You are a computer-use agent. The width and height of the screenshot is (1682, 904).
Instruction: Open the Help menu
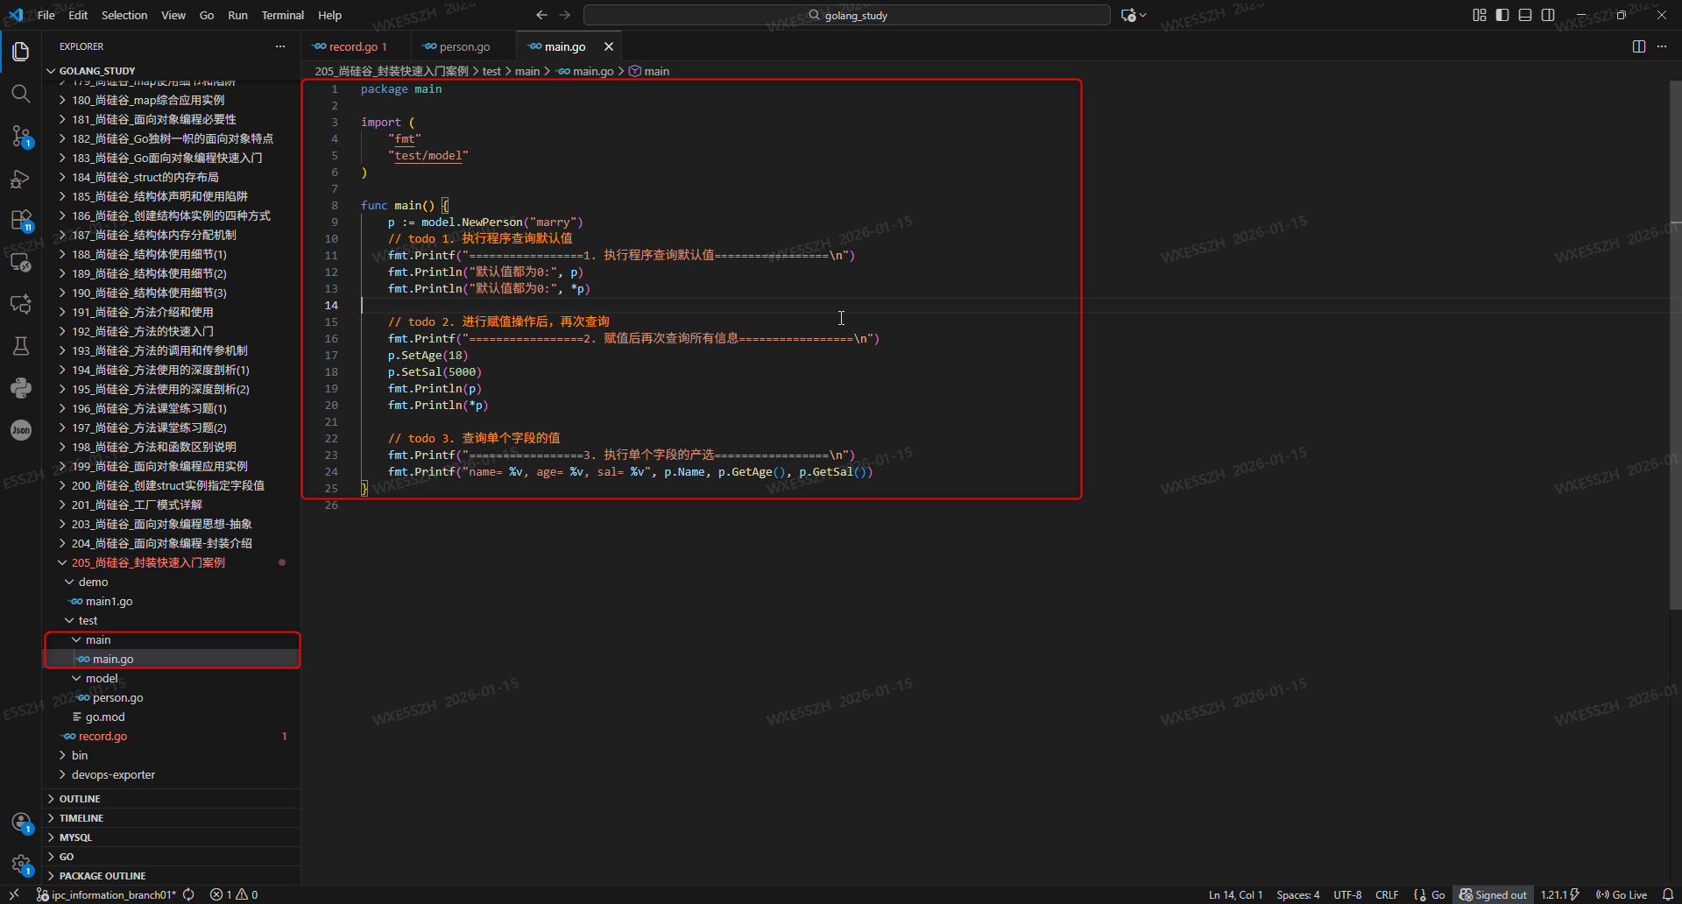tap(330, 15)
